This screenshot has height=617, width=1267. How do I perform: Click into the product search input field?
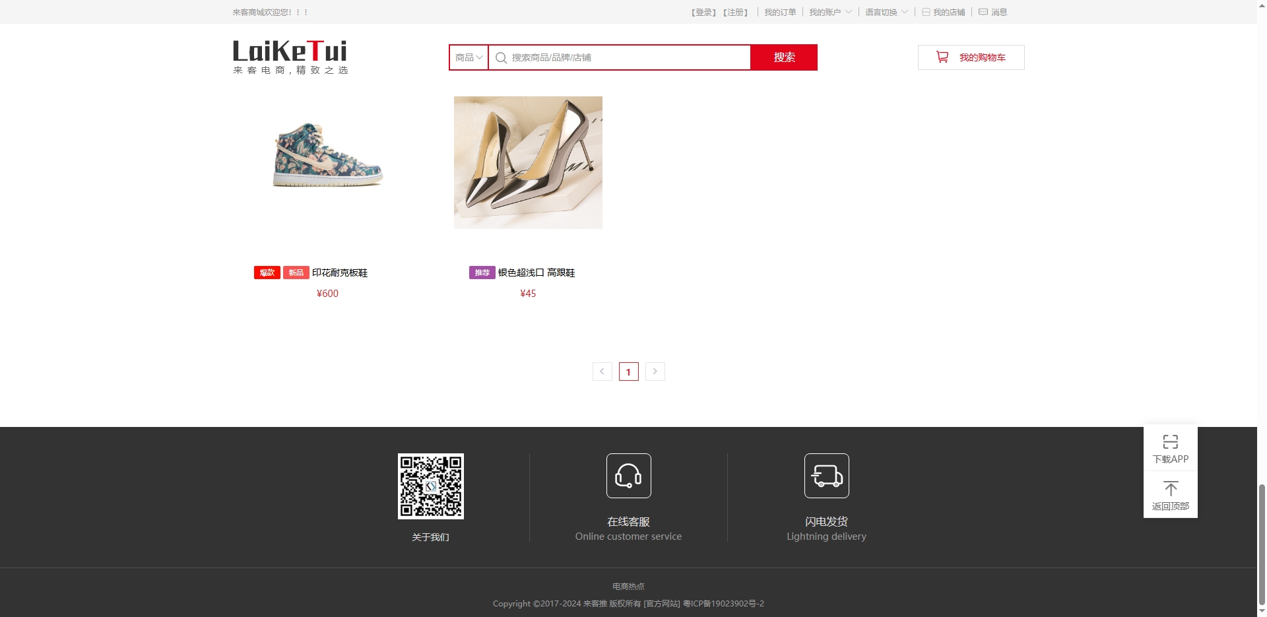(x=627, y=58)
